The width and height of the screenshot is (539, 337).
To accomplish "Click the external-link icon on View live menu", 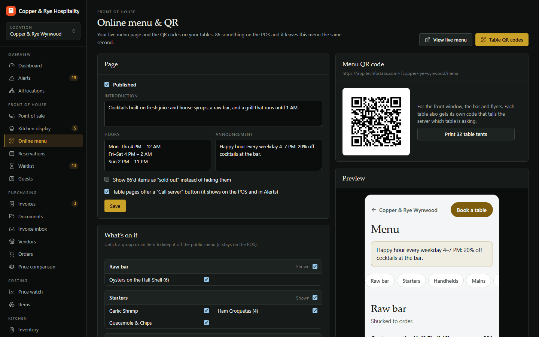I will click(x=427, y=40).
